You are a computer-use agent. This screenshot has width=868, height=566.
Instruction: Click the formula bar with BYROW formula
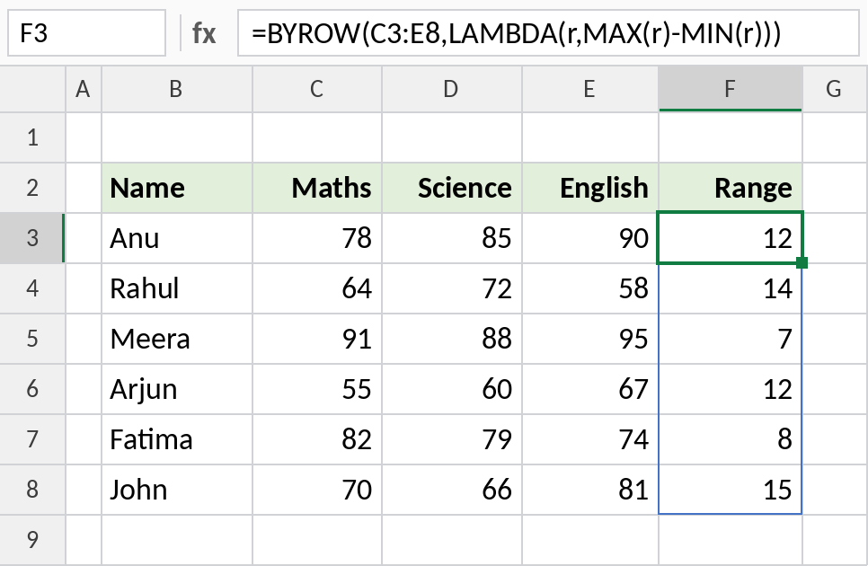click(548, 33)
